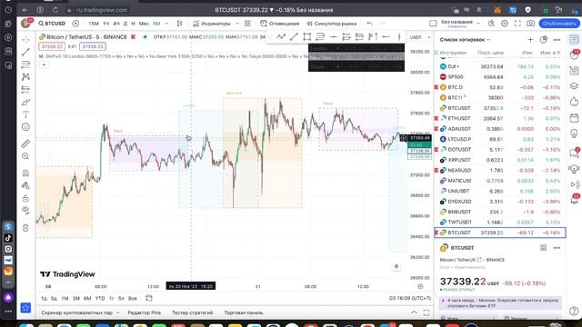This screenshot has width=582, height=327.
Task: Switch to the 15M timeframe
Action: pyautogui.click(x=94, y=24)
